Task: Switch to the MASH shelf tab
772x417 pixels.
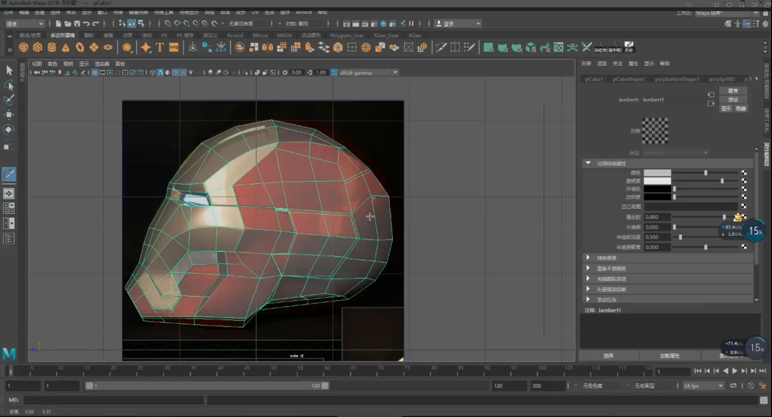Action: click(x=284, y=35)
